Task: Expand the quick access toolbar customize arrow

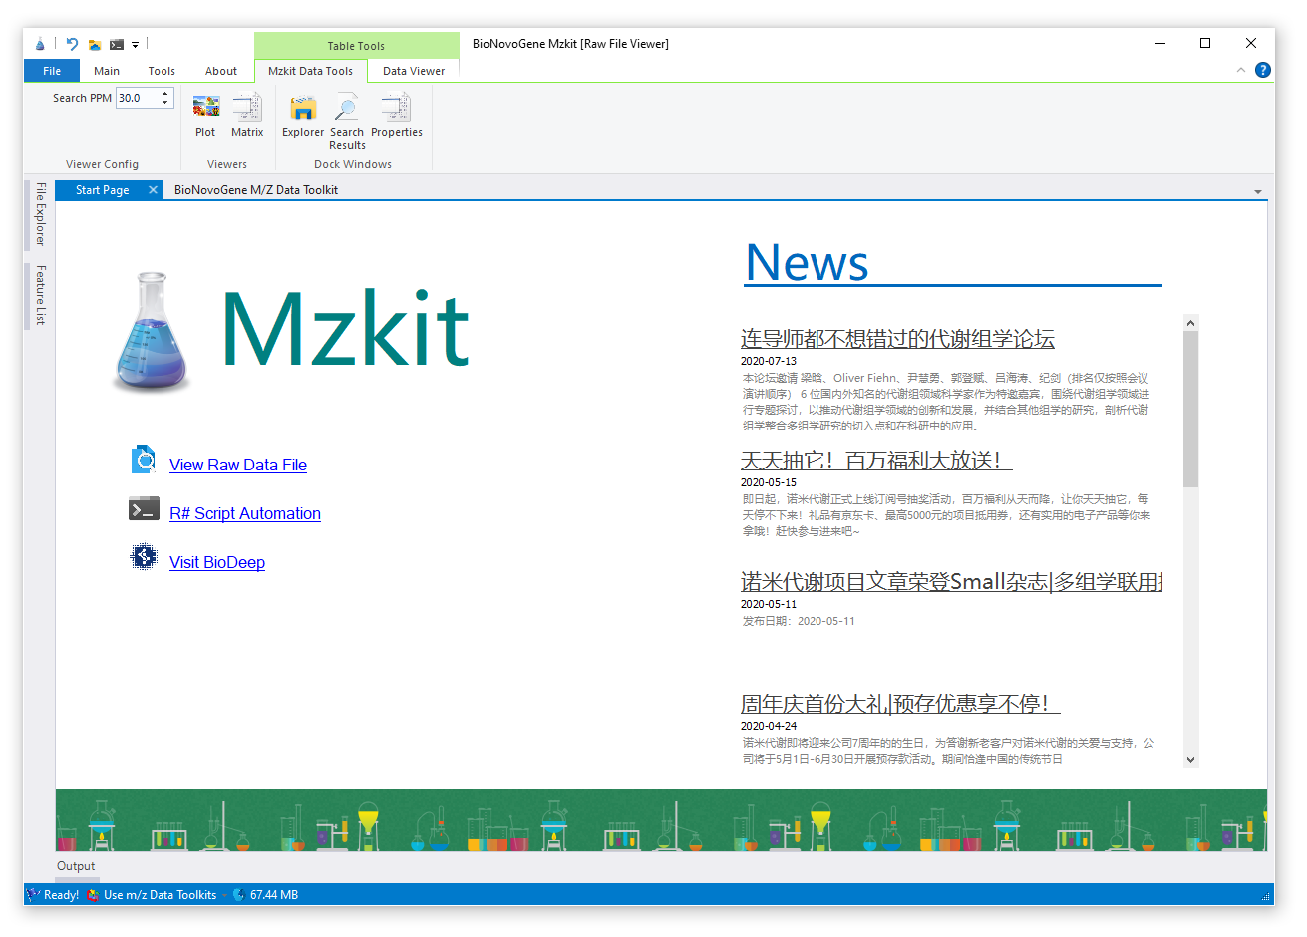Action: tap(135, 45)
